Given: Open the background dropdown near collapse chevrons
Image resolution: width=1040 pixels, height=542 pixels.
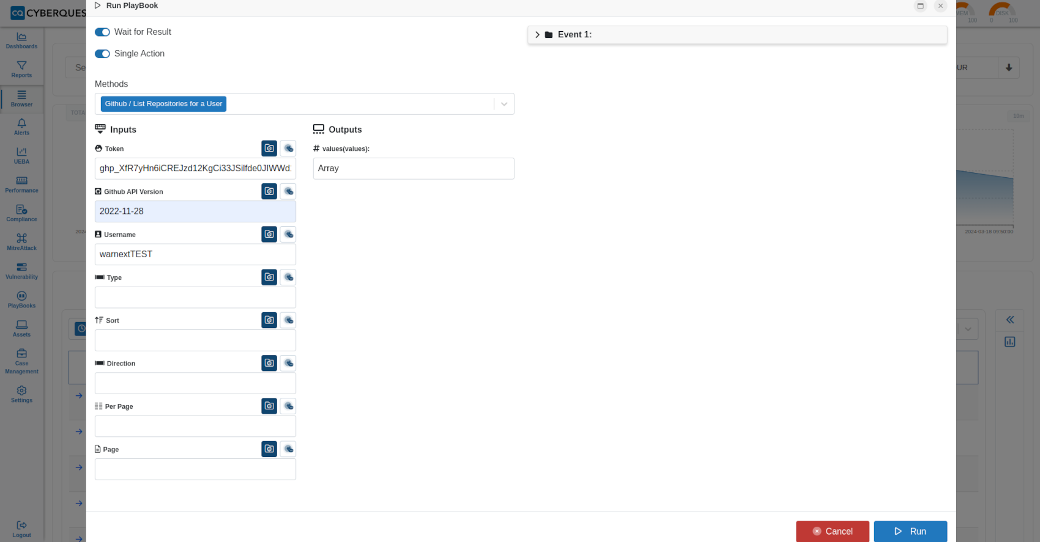Looking at the screenshot, I should tap(968, 329).
